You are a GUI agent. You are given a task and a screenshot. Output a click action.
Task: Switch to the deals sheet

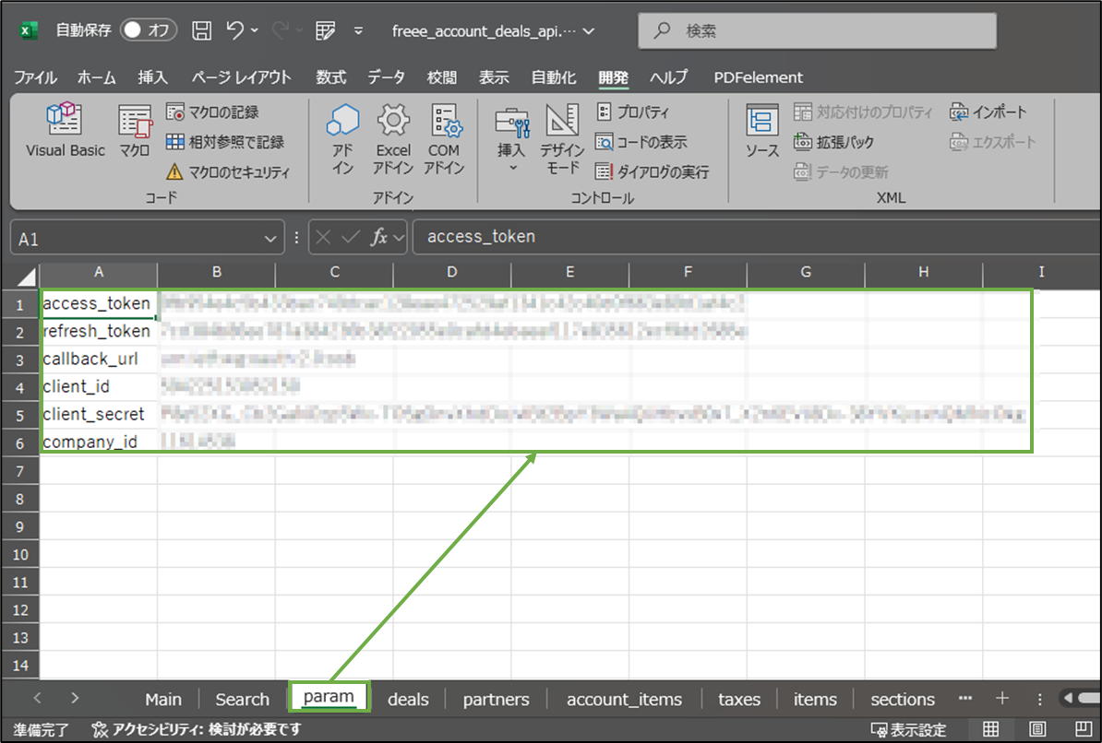[x=408, y=700]
